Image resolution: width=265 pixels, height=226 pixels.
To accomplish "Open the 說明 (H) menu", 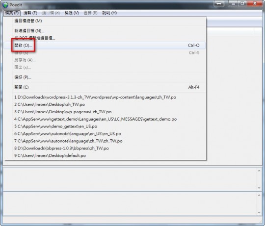I will coord(109,13).
